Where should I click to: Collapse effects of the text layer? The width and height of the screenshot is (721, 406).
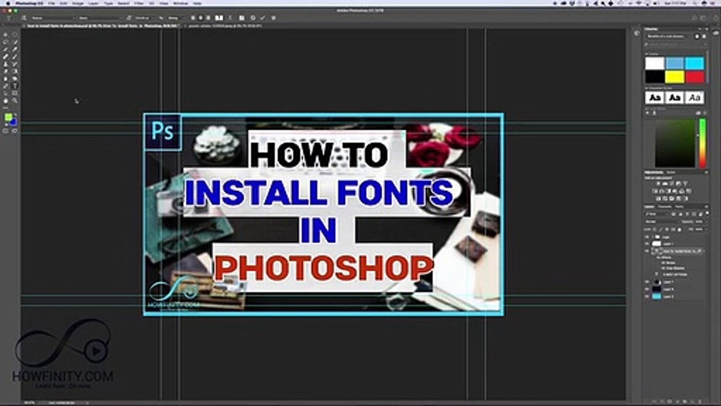click(x=704, y=251)
